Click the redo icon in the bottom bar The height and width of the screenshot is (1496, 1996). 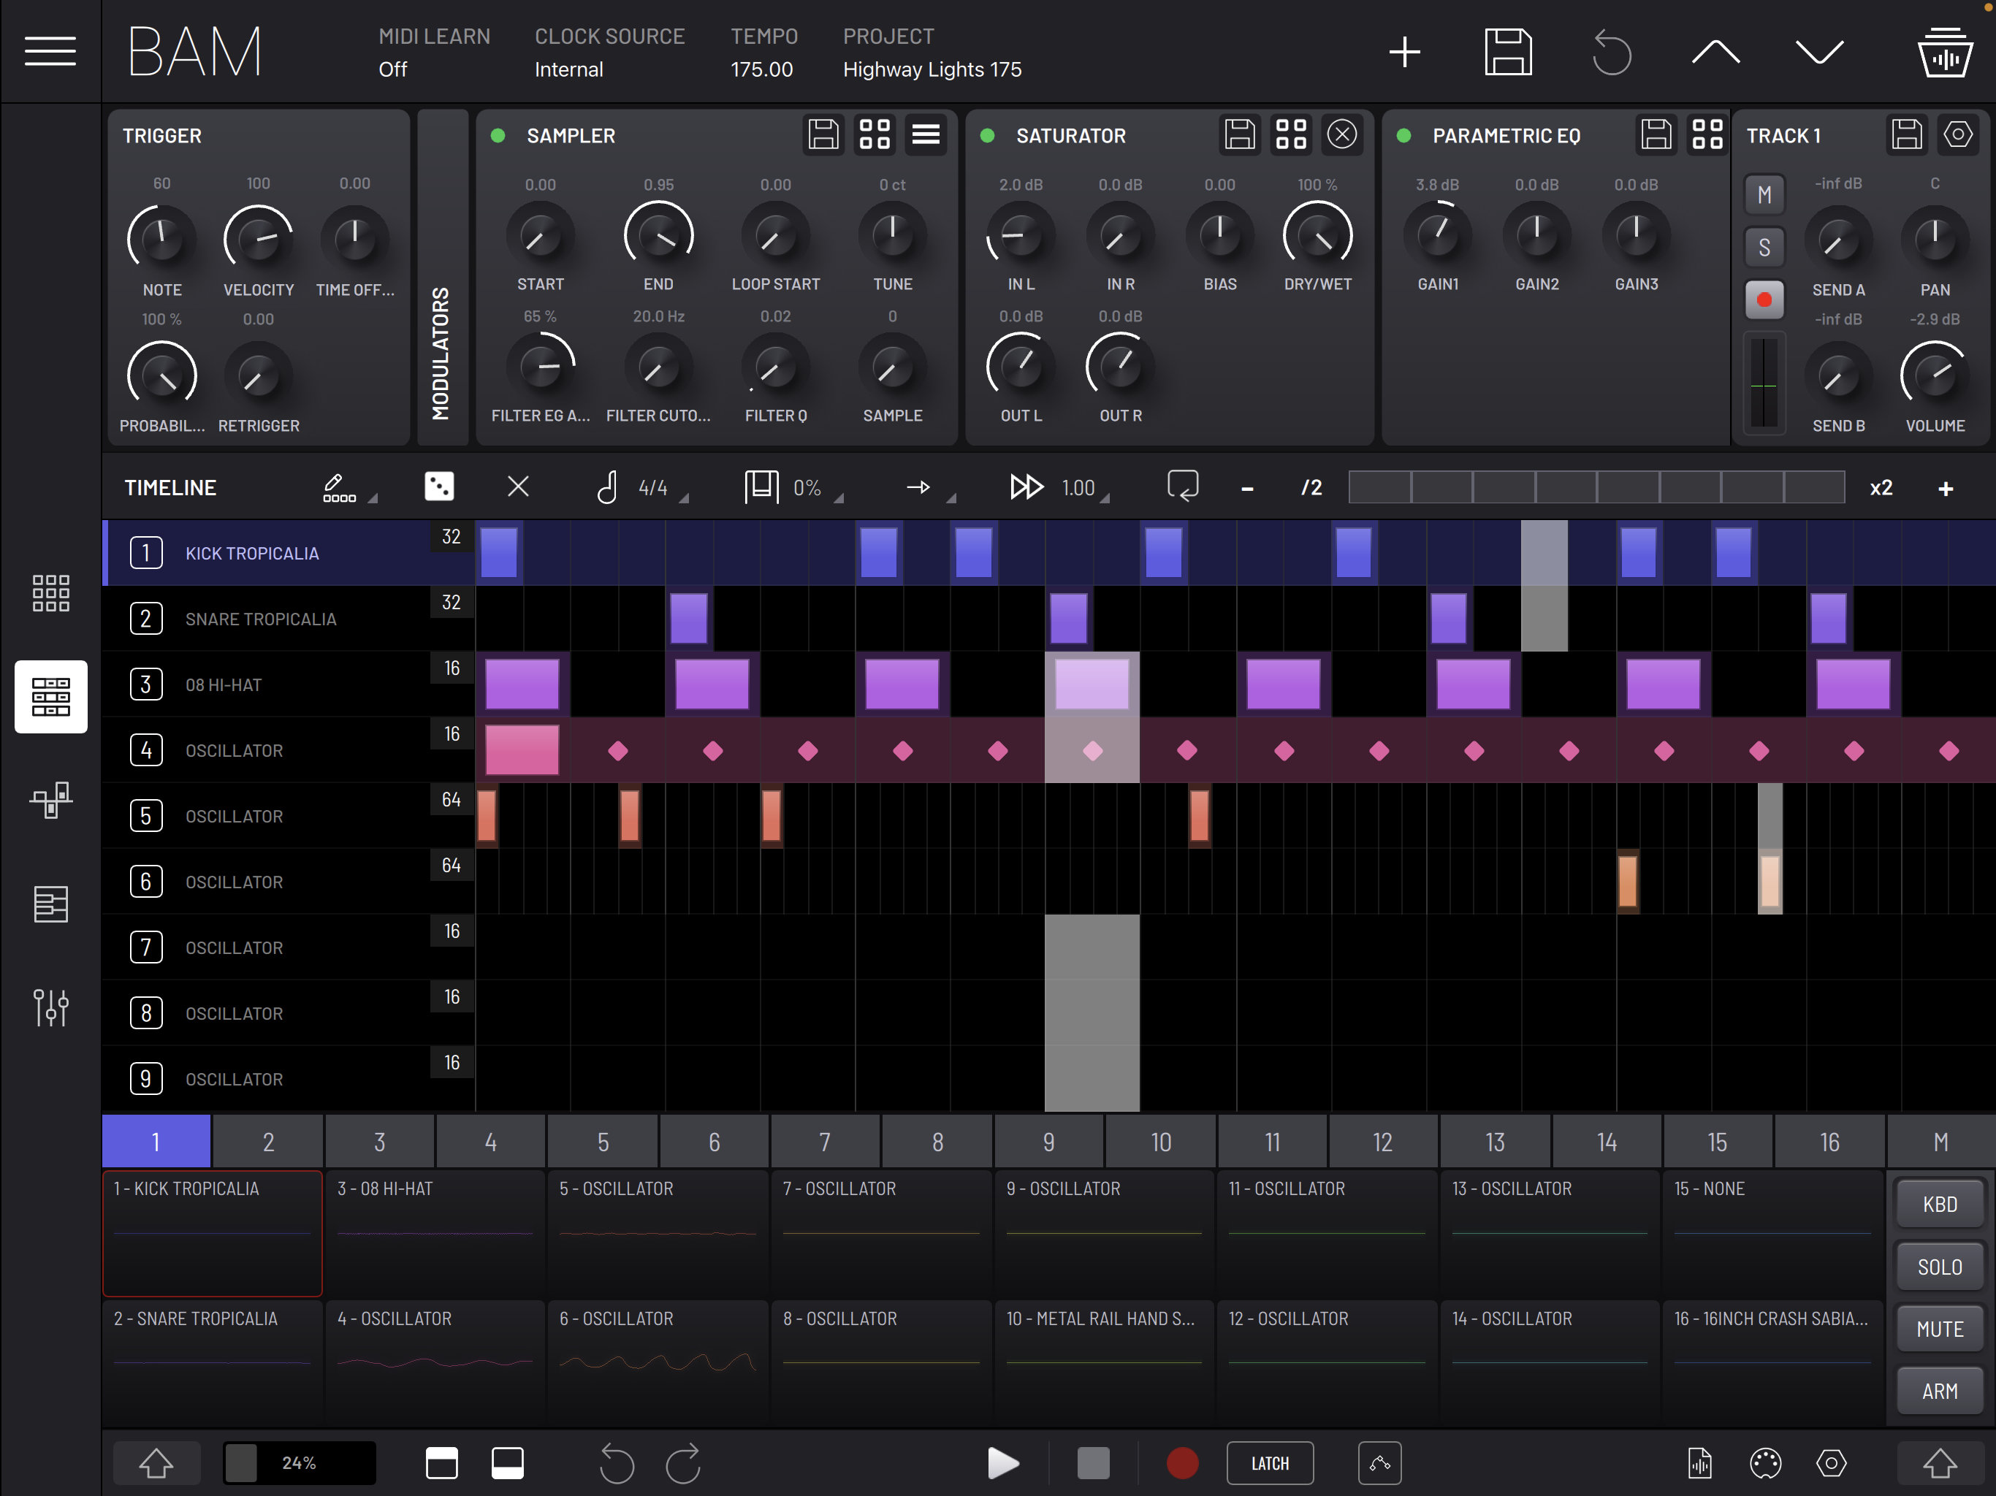click(683, 1462)
